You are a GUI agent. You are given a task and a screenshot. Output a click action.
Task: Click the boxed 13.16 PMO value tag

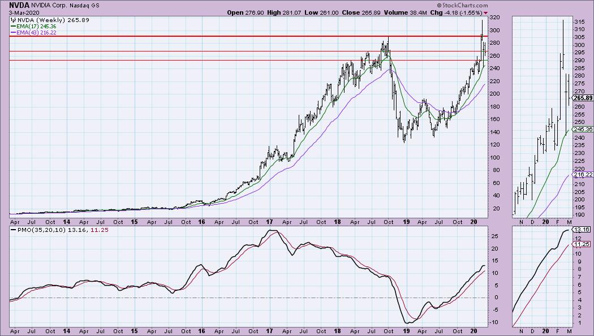click(582, 230)
